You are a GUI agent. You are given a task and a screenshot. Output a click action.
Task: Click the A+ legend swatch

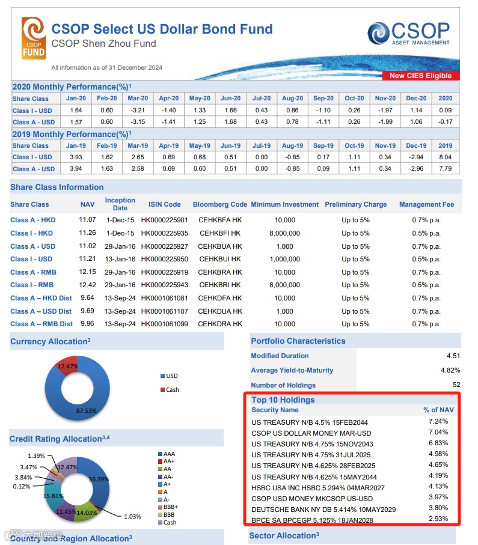click(161, 484)
